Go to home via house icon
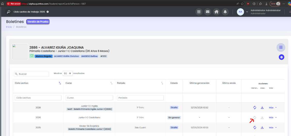The height and width of the screenshot is (136, 291). pyautogui.click(x=216, y=12)
